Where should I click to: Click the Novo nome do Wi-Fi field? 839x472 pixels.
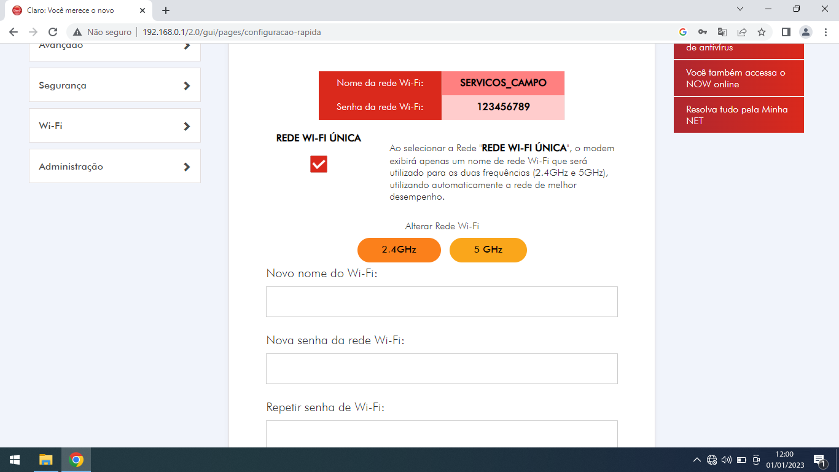click(441, 302)
